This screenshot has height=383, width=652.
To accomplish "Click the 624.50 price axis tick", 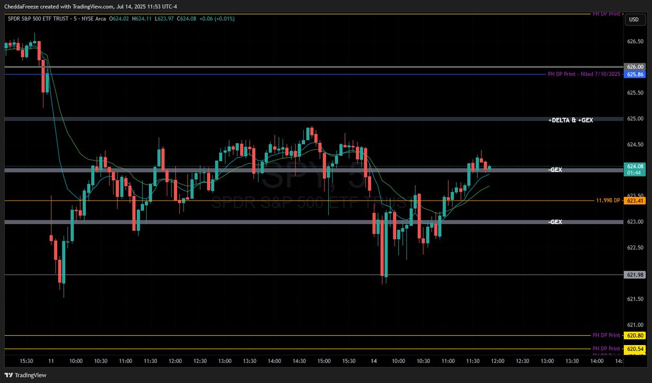I will tap(635, 144).
